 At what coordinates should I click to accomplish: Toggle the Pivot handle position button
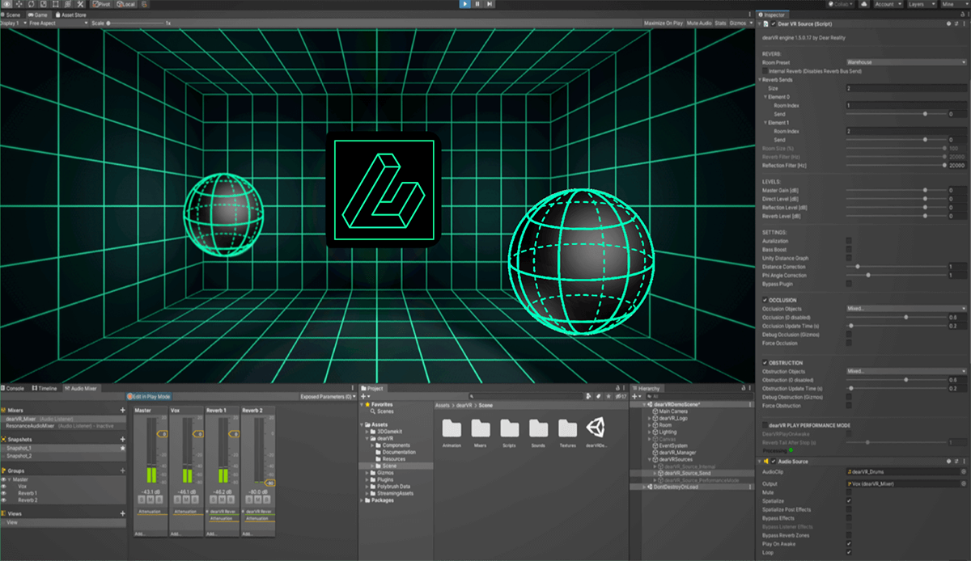[x=101, y=4]
